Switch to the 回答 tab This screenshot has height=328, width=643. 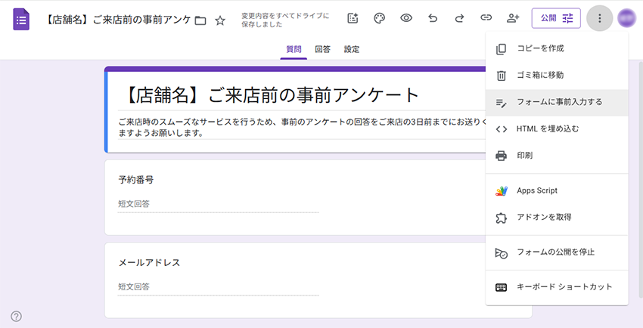[x=322, y=49]
